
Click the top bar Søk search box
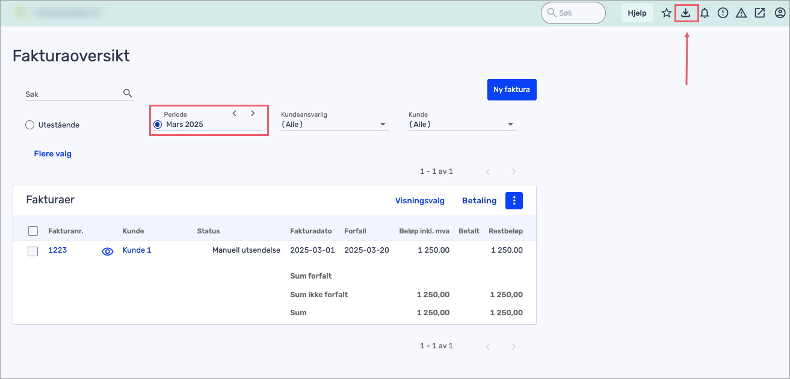pos(573,13)
